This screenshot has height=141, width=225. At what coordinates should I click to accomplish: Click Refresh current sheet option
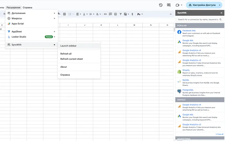(79, 59)
